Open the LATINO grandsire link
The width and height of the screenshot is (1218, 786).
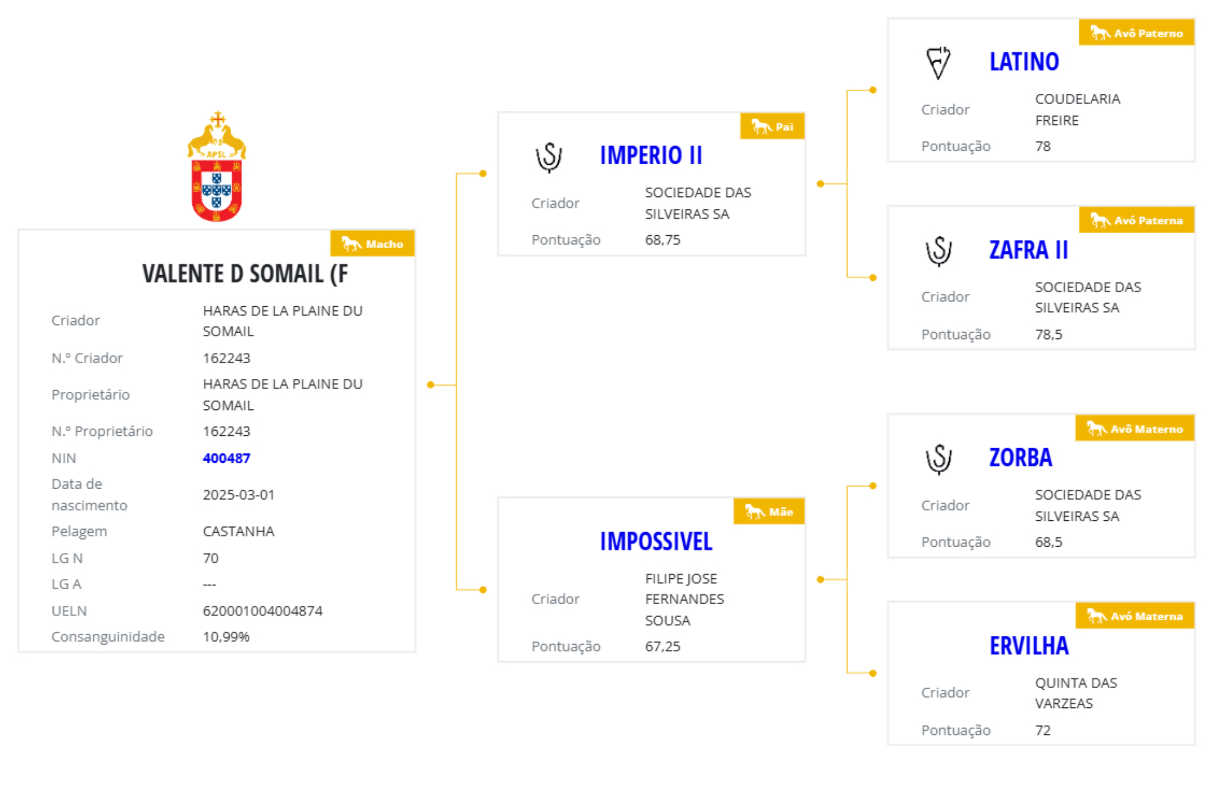tap(1024, 62)
